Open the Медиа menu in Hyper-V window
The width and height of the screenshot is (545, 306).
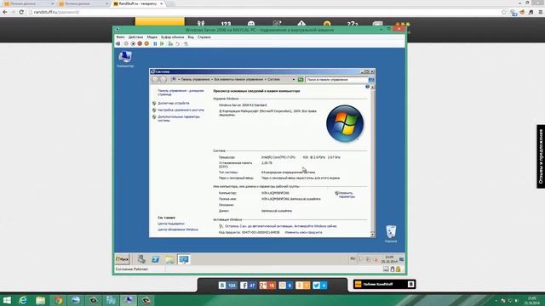coord(152,37)
